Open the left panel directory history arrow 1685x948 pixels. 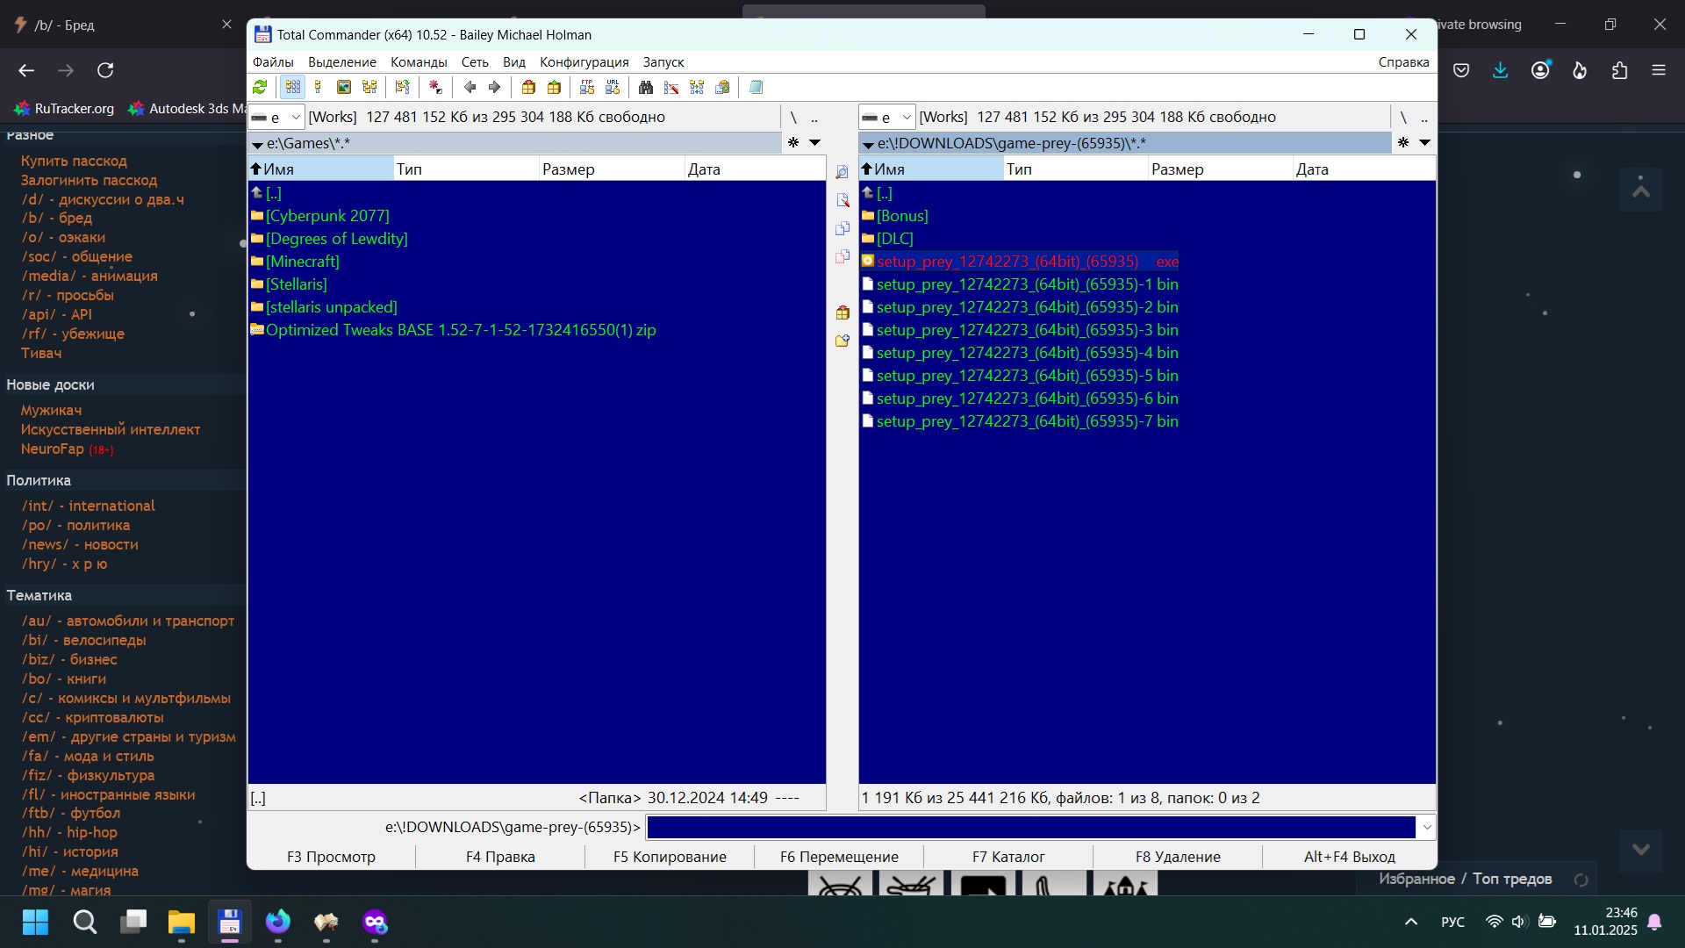[x=814, y=142]
